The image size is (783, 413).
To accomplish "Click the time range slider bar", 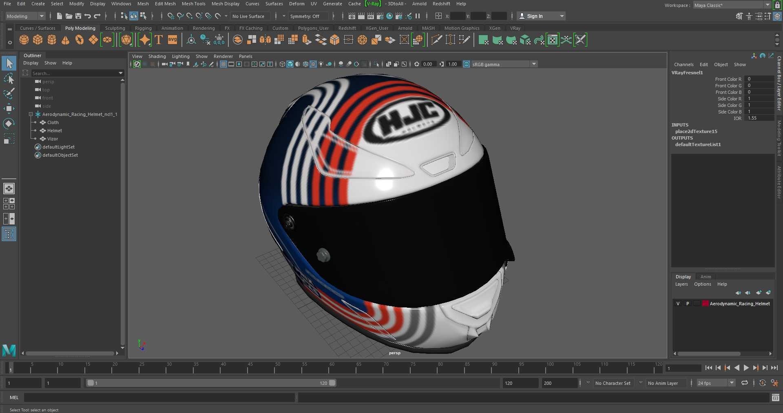I will (x=211, y=383).
